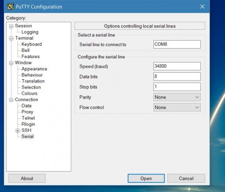225x192 pixels.
Task: Select the Bell category
Action: pyautogui.click(x=25, y=50)
